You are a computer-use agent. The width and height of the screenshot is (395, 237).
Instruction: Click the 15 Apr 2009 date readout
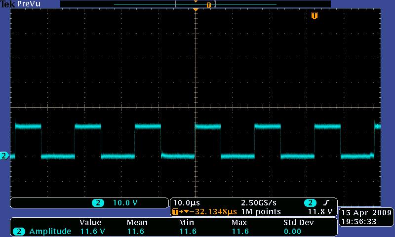(366, 213)
